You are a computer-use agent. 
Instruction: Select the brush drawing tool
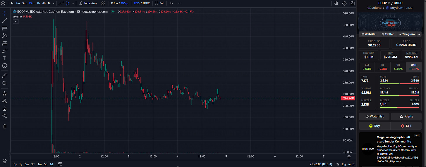(x=4, y=51)
